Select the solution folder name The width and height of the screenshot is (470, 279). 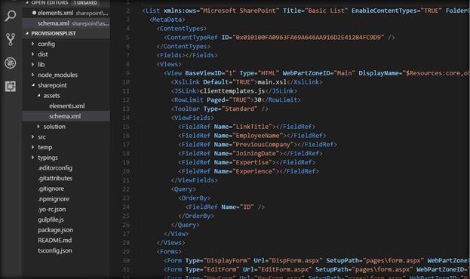point(54,127)
